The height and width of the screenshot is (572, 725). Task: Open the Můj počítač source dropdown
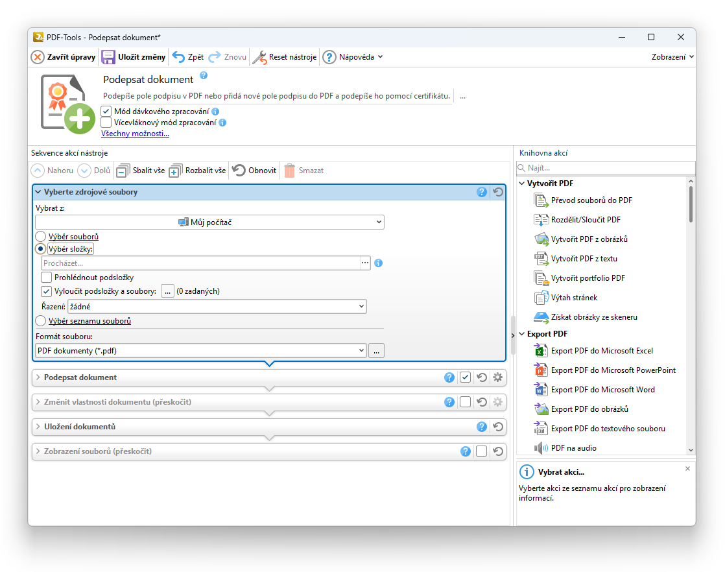(210, 222)
